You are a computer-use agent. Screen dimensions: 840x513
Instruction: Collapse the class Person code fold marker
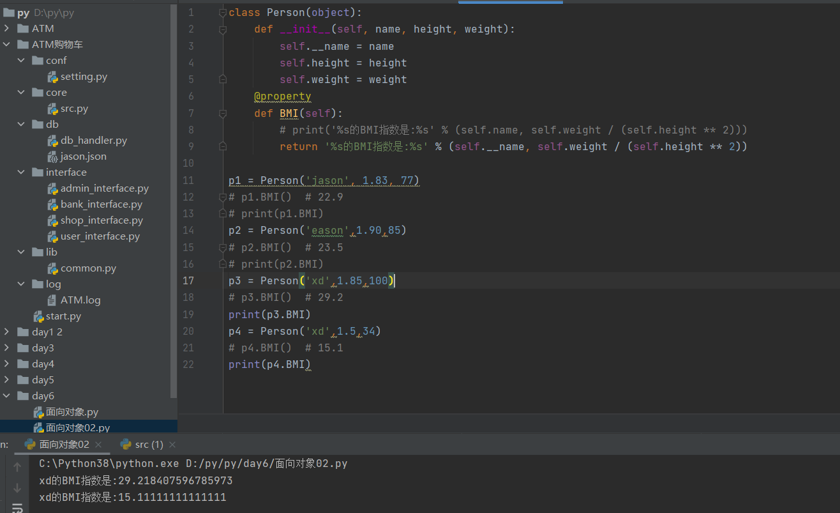pyautogui.click(x=223, y=13)
